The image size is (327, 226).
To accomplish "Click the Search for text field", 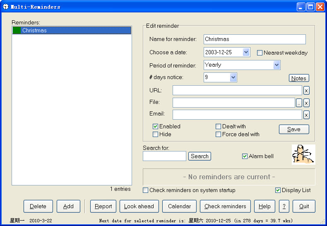I will coord(164,156).
